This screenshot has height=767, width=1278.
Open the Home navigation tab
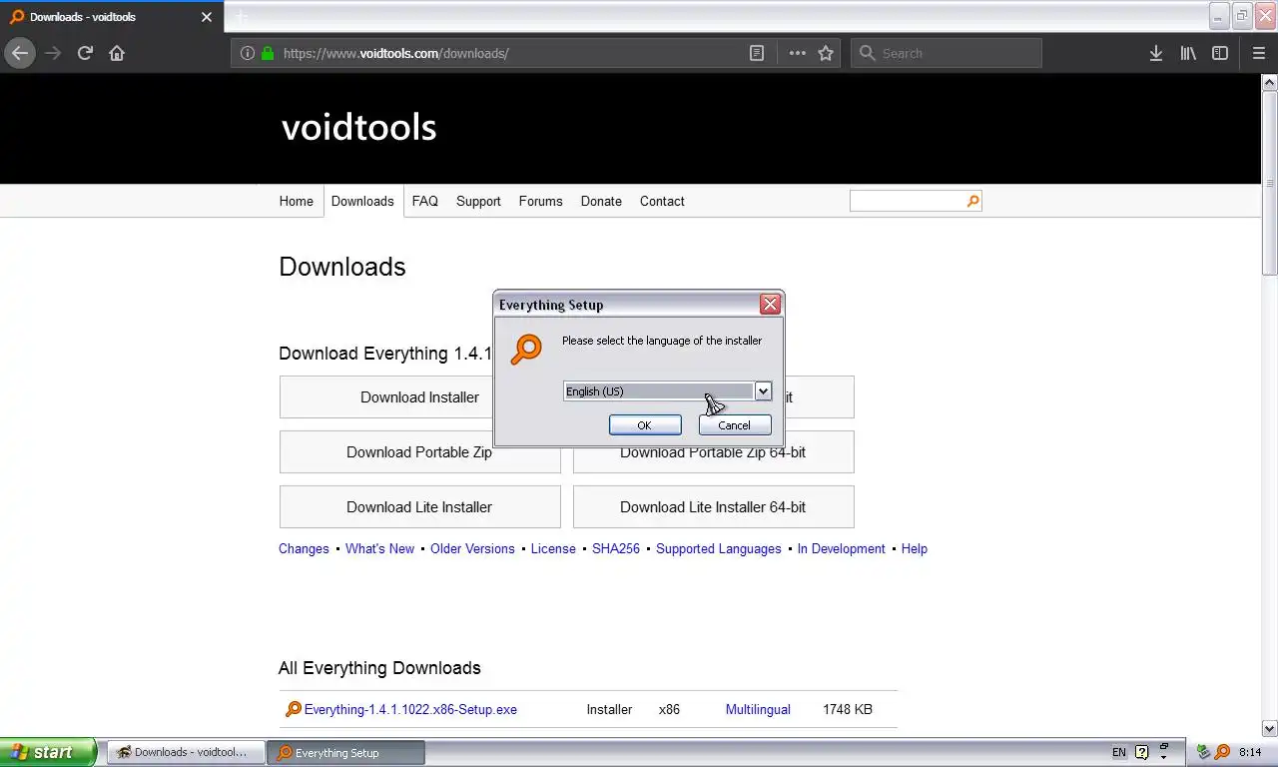point(296,201)
